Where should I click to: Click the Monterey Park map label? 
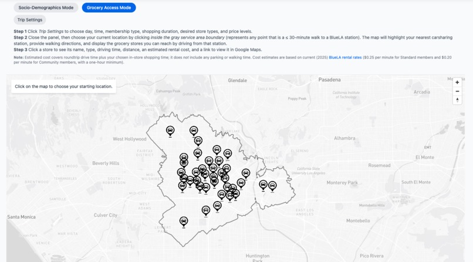pos(342,182)
